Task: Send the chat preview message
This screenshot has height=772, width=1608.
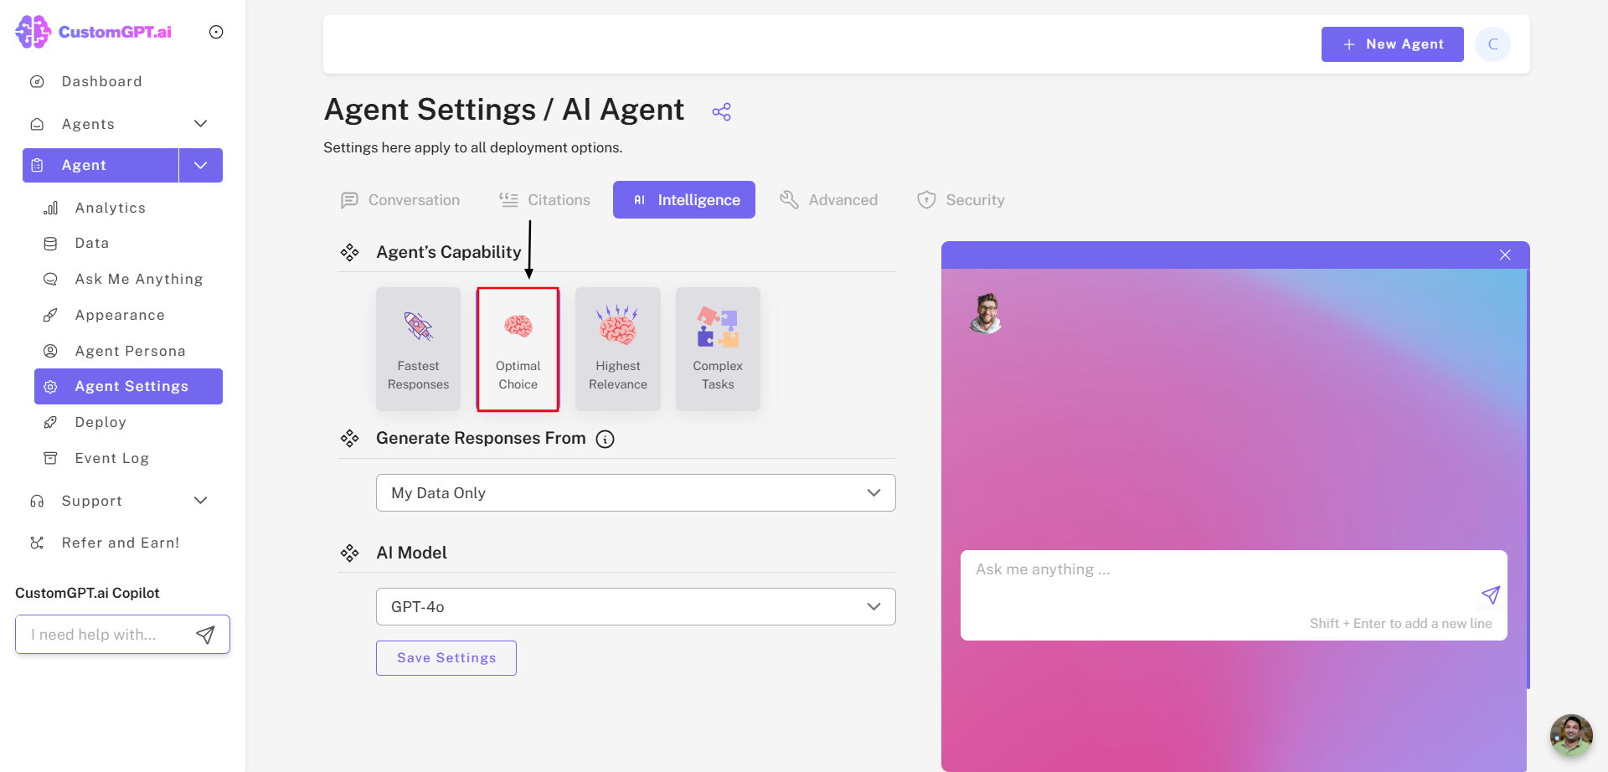Action: (x=1490, y=595)
